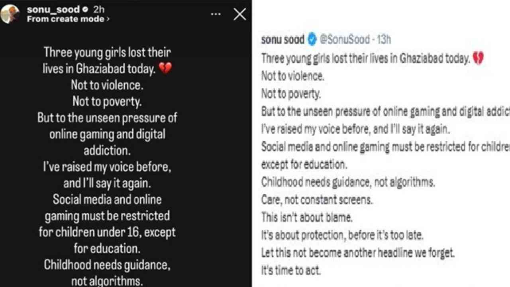
Task: Click the verified badge beside sonu_sood username
Action: pyautogui.click(x=85, y=10)
